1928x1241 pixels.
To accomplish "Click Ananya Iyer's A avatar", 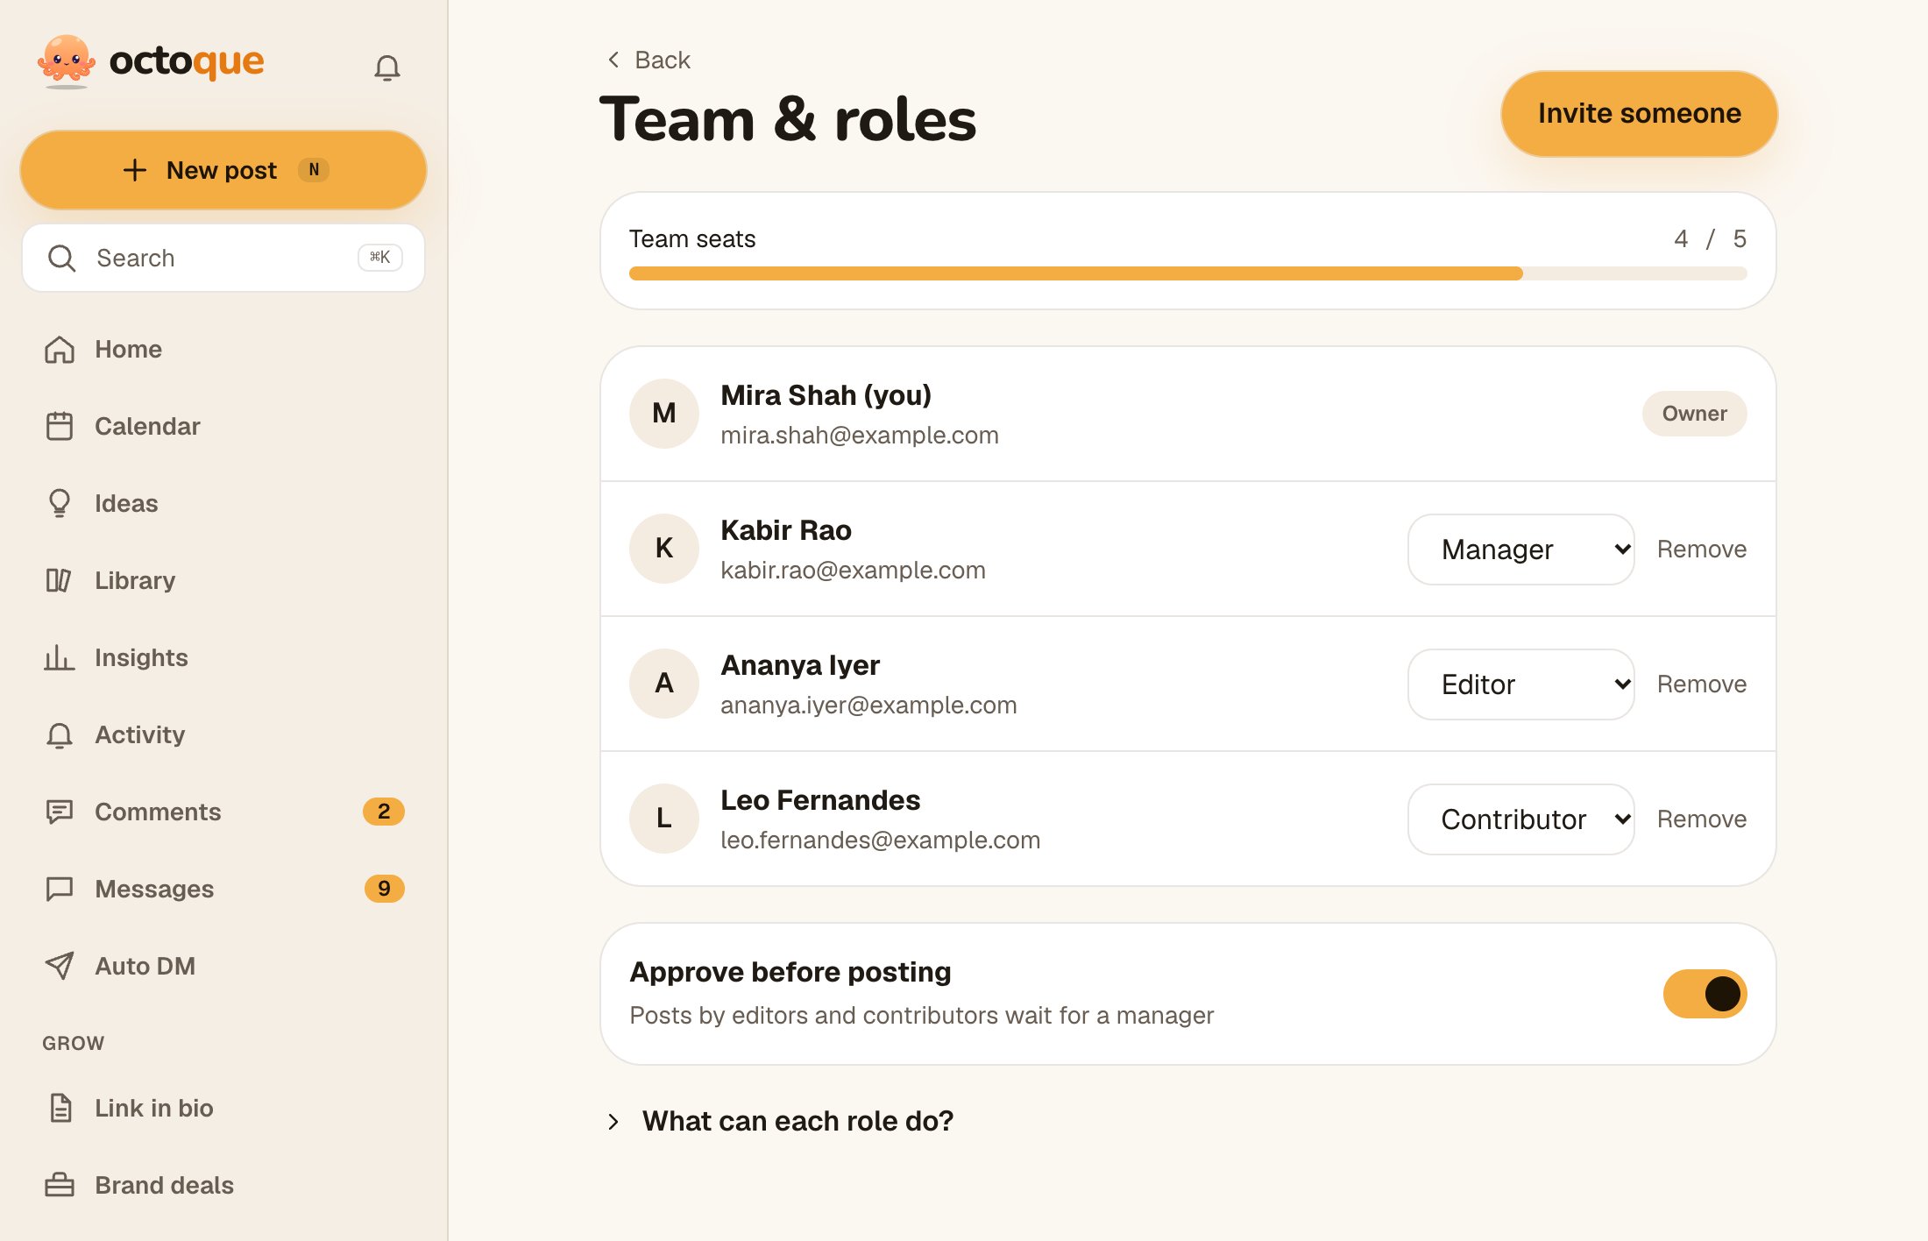I will point(664,684).
